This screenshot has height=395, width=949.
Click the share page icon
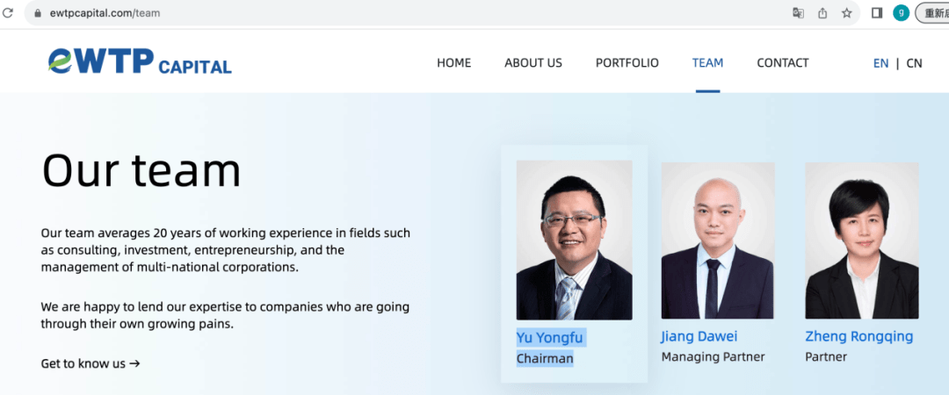click(822, 13)
